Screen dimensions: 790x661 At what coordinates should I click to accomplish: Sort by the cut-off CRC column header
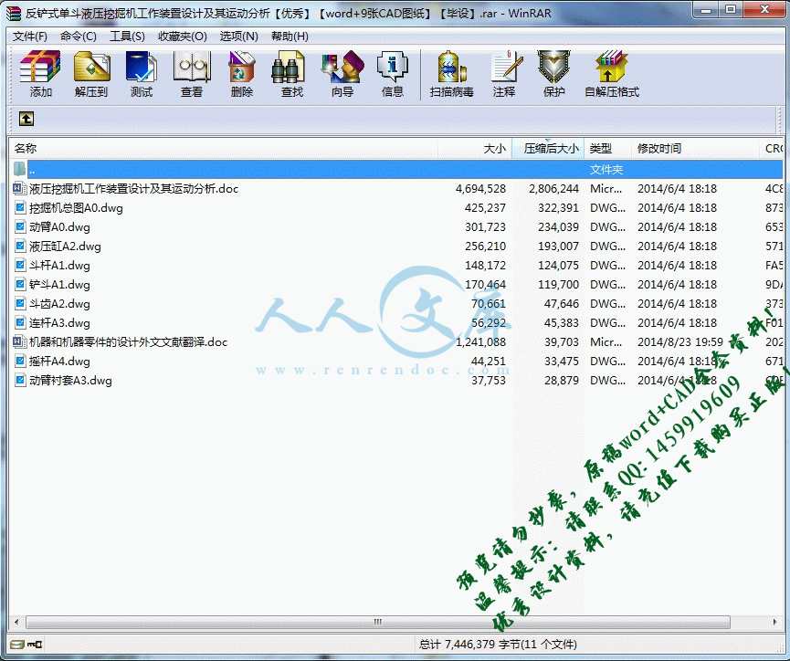772,148
